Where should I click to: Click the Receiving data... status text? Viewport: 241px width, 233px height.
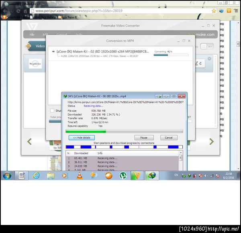pyautogui.click(x=94, y=106)
